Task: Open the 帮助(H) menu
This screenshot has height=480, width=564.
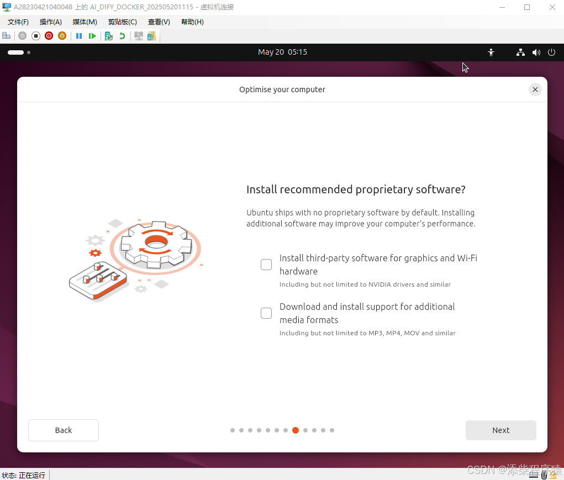Action: click(x=192, y=22)
